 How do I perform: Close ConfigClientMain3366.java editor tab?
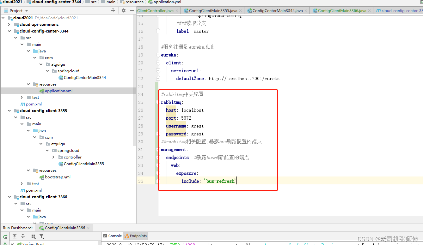click(369, 10)
